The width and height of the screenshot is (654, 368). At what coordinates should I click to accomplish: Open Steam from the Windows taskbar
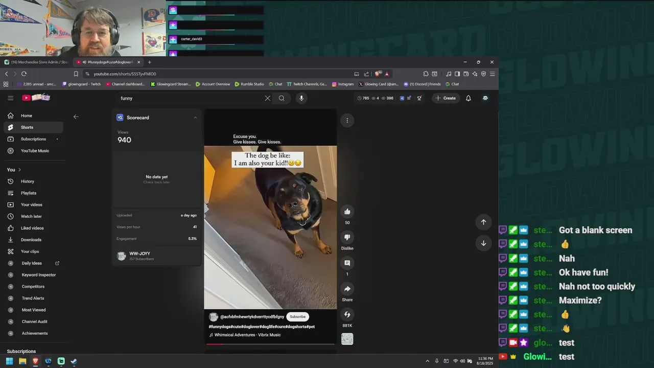pos(74,361)
